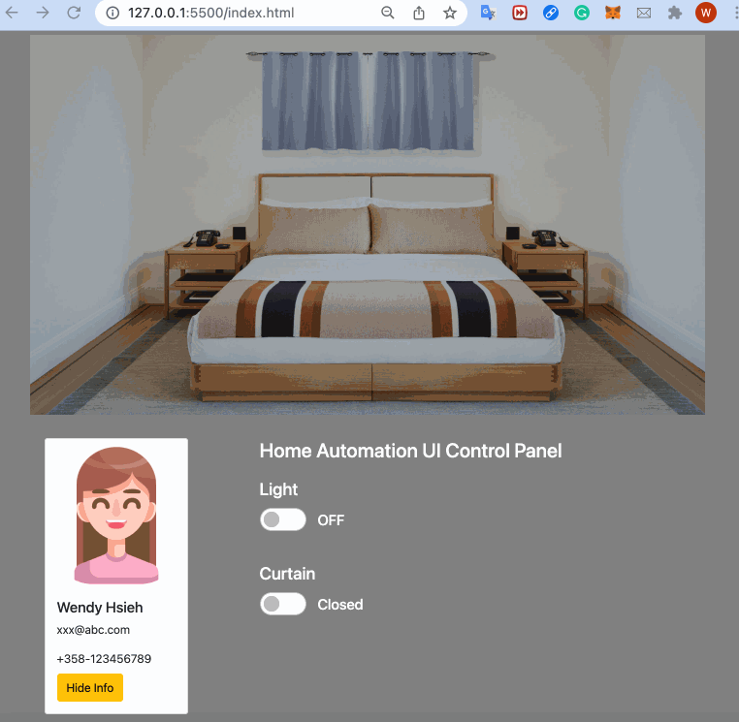Toggle the Curtain switch open

coord(283,604)
